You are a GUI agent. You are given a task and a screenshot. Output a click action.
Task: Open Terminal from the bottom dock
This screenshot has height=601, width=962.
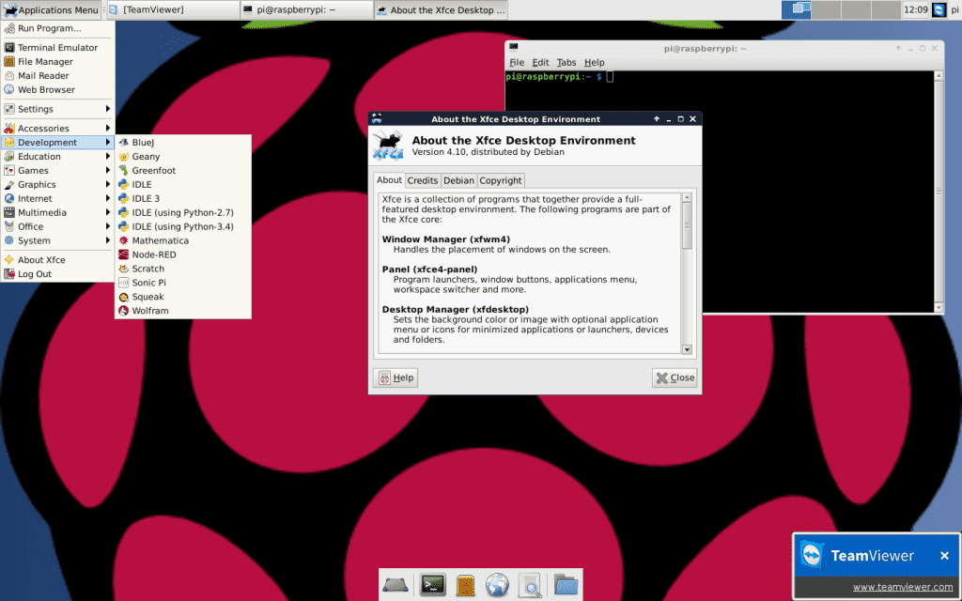tap(433, 585)
